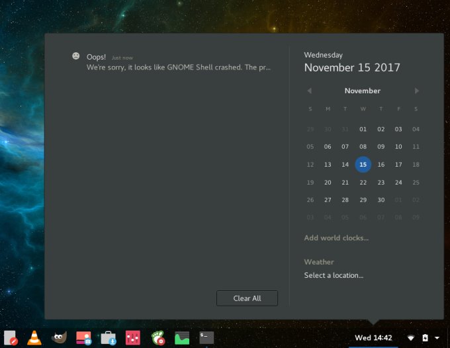Open the text editor dock icon
Image resolution: width=450 pixels, height=348 pixels.
pyautogui.click(x=11, y=337)
